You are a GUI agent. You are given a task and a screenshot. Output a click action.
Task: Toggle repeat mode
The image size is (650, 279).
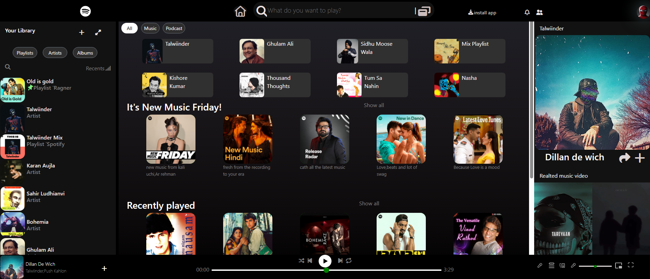pos(349,261)
